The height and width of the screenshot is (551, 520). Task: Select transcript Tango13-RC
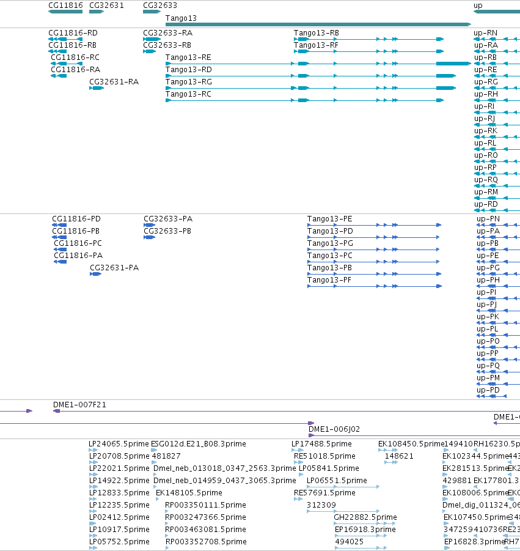[x=188, y=94]
